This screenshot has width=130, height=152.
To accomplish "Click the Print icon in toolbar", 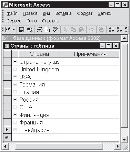I will click(x=40, y=30).
